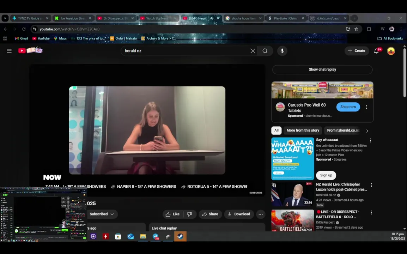Bookmark this page with the star
407x254 pixels.
tap(356, 29)
